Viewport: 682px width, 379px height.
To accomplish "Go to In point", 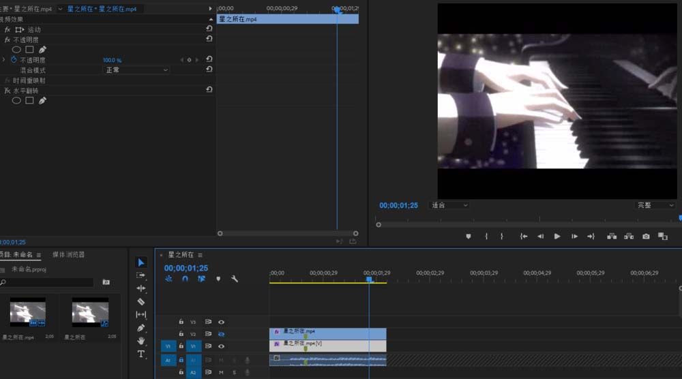I will click(524, 237).
